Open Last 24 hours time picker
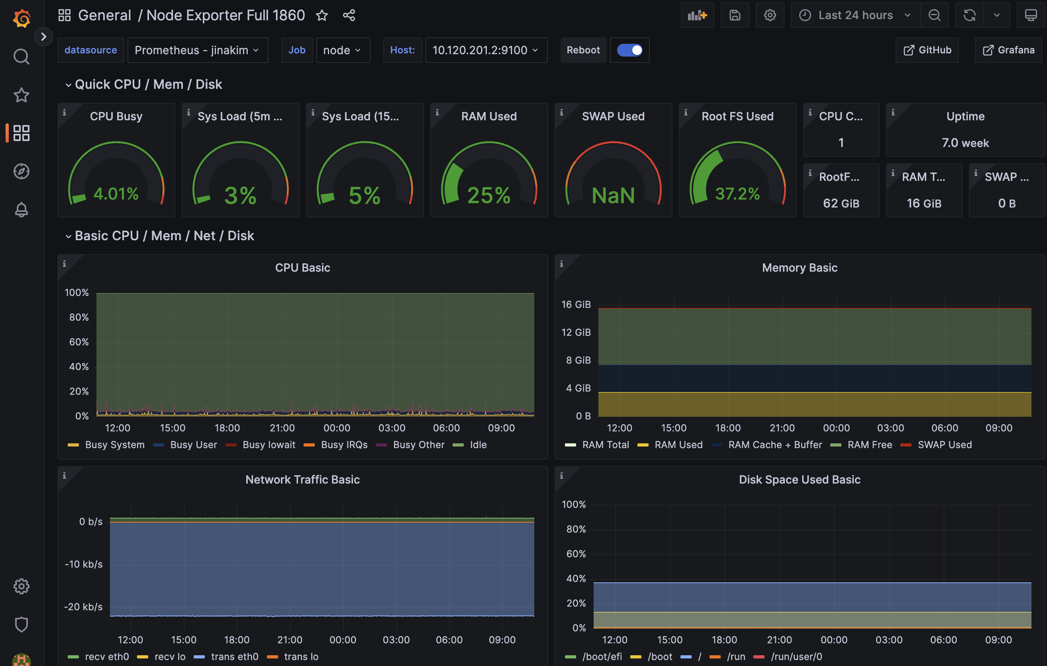The width and height of the screenshot is (1047, 666). (855, 15)
